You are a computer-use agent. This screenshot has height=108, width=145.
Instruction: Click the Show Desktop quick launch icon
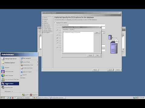pos(8,97)
